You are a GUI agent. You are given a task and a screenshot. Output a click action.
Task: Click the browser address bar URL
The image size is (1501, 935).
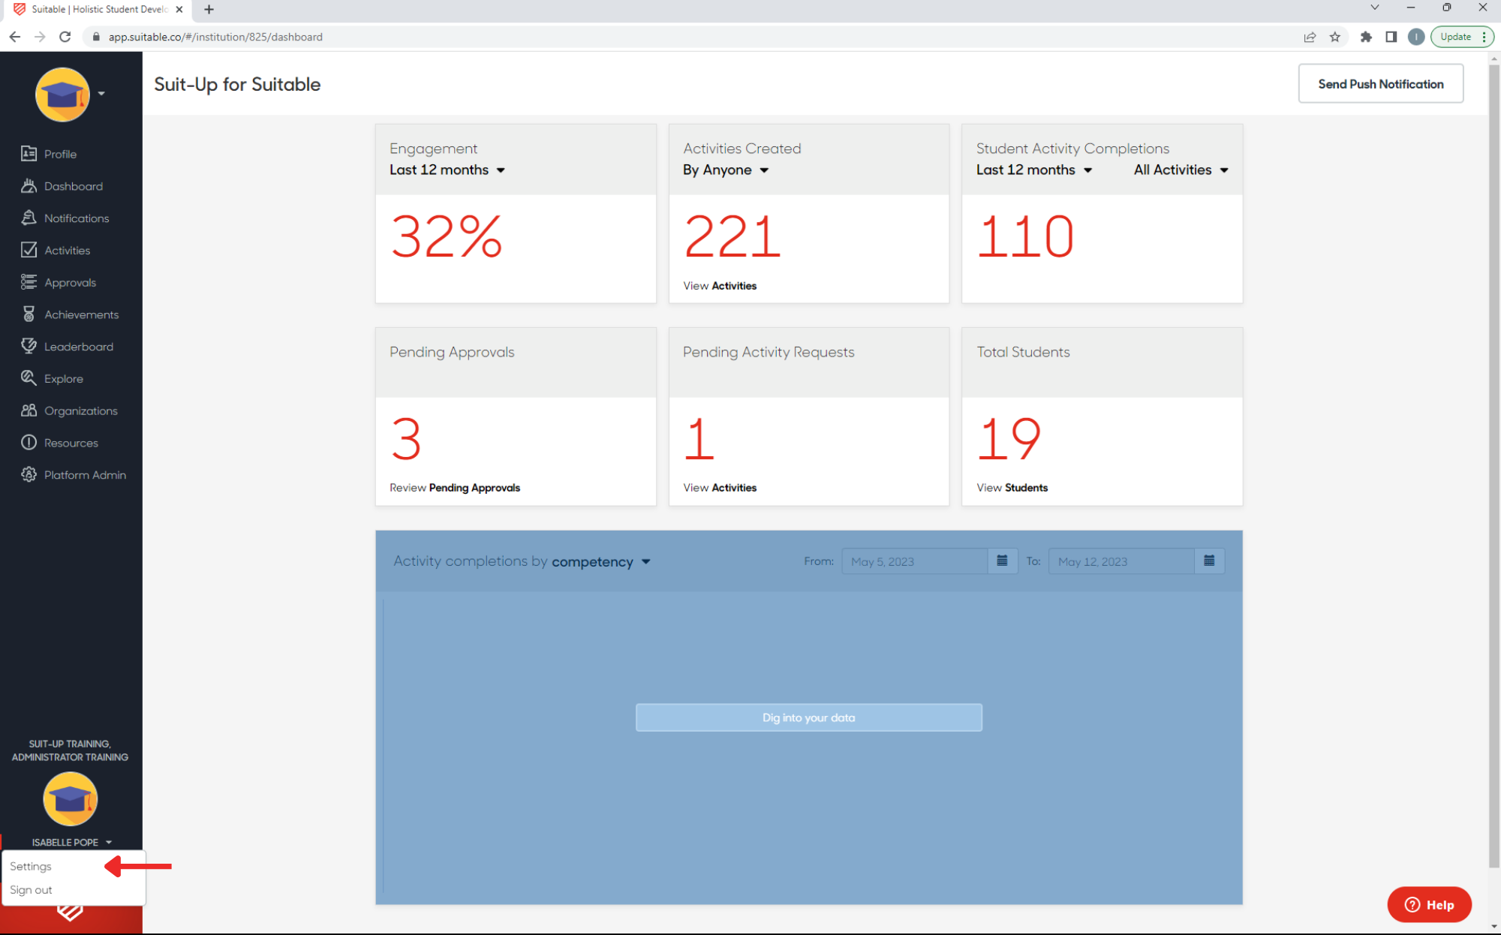tap(215, 37)
